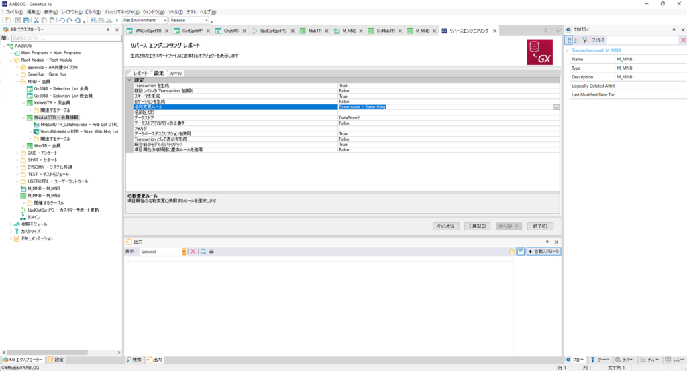
Task: Click the Save toolbar icon
Action: tap(18, 21)
